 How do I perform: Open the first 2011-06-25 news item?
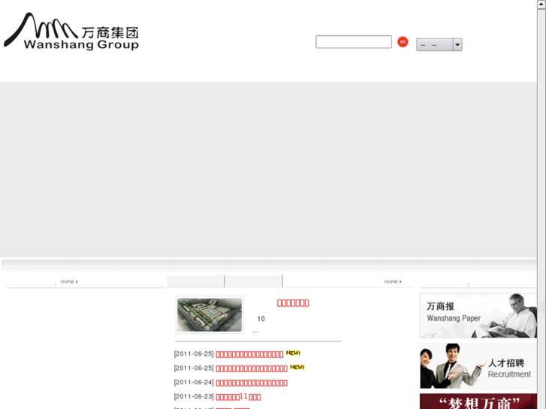(249, 354)
